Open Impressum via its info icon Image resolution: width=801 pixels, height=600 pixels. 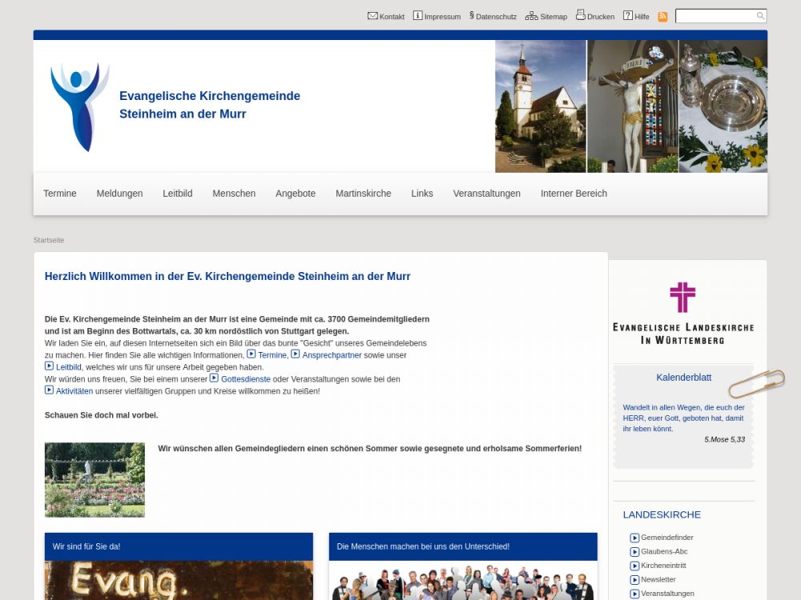pos(417,16)
